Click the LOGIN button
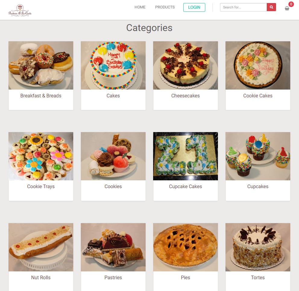The height and width of the screenshot is (291, 299). click(194, 8)
